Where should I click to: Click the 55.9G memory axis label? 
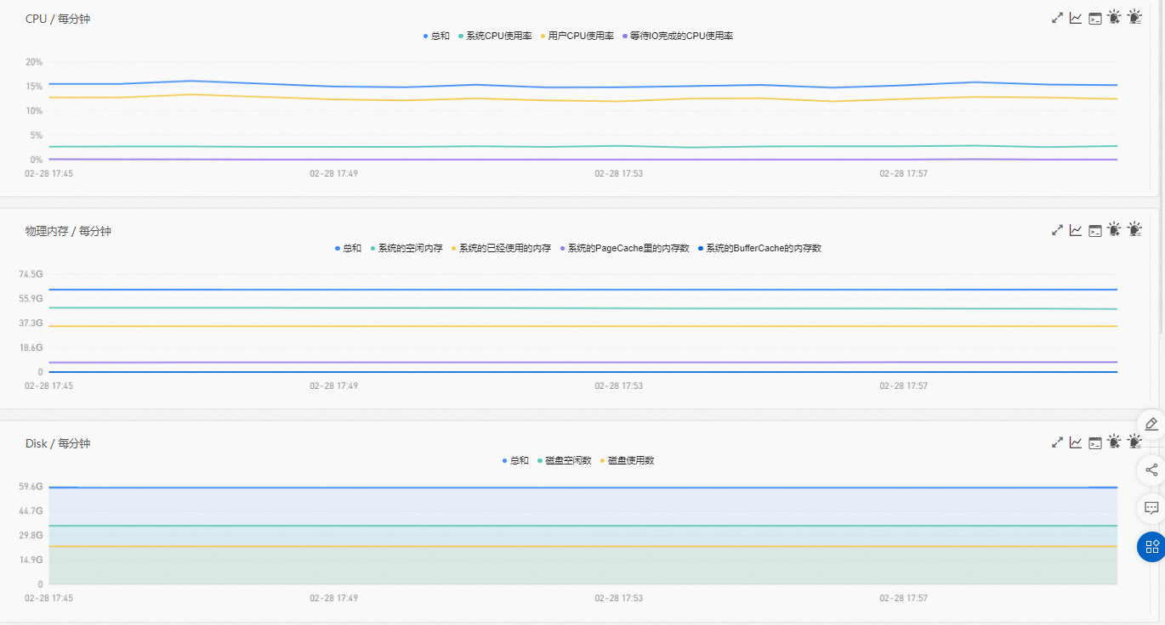(x=31, y=299)
